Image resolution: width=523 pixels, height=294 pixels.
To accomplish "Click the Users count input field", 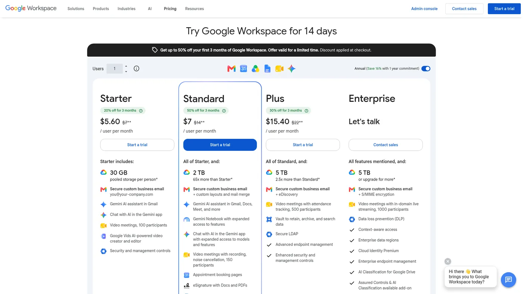I will (x=115, y=69).
